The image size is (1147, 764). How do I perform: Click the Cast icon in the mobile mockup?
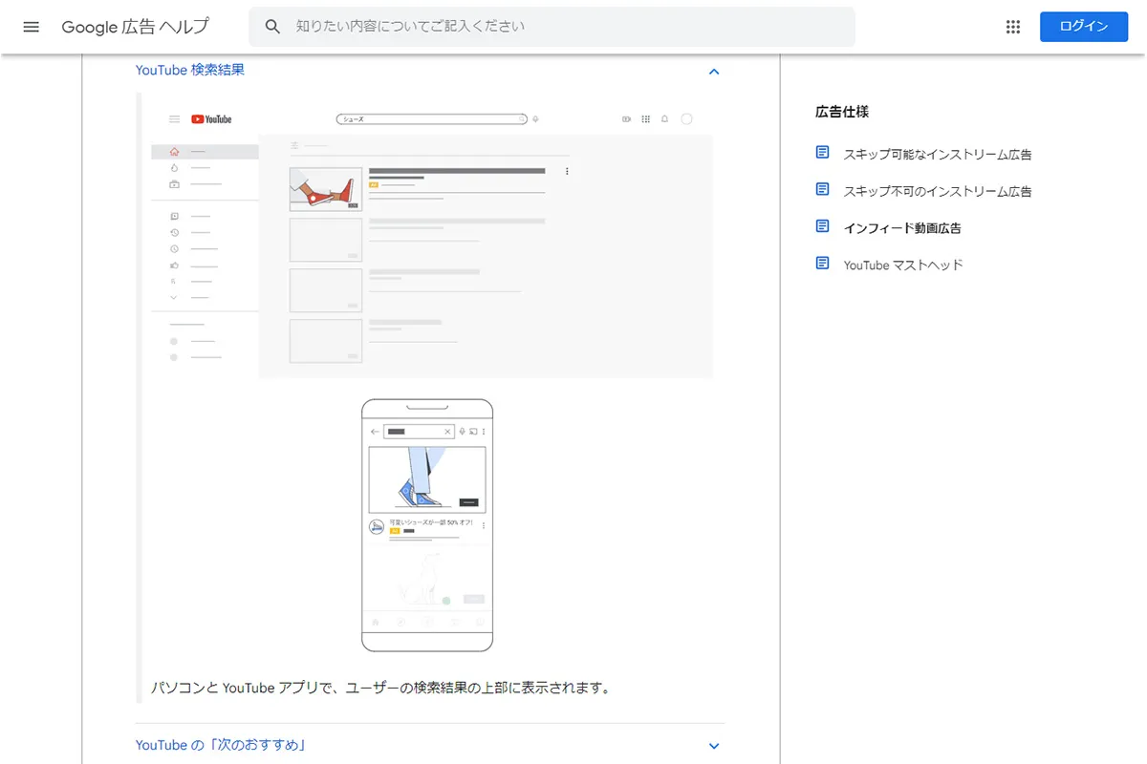tap(473, 432)
